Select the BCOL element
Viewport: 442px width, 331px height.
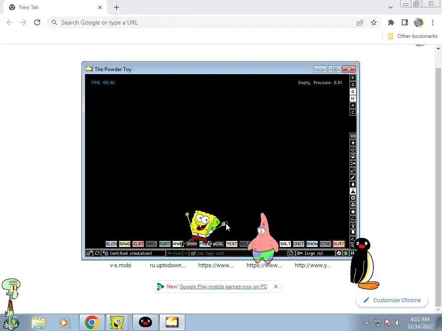tap(218, 244)
